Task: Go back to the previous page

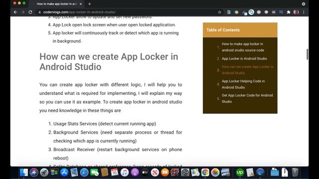Action: [x=15, y=12]
